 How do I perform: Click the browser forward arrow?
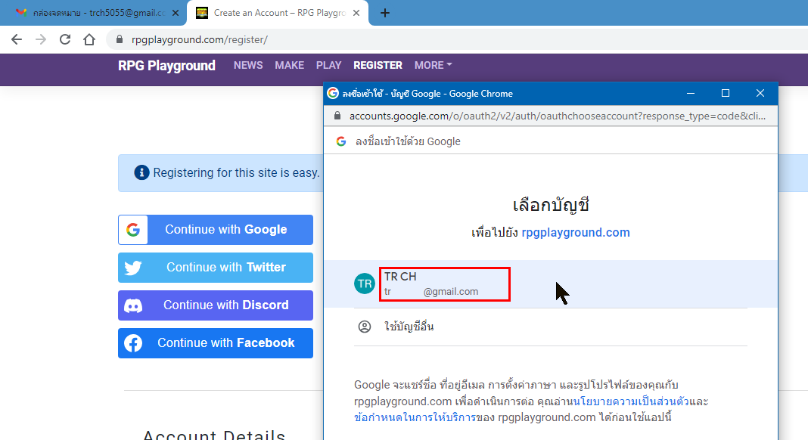pos(41,39)
